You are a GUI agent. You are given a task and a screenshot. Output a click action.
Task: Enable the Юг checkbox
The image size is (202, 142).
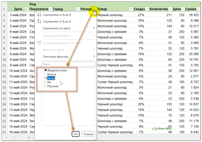[45, 82]
